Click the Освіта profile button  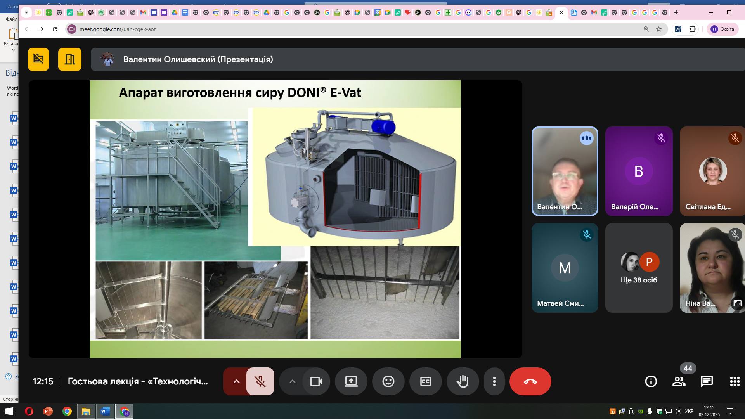(x=722, y=29)
